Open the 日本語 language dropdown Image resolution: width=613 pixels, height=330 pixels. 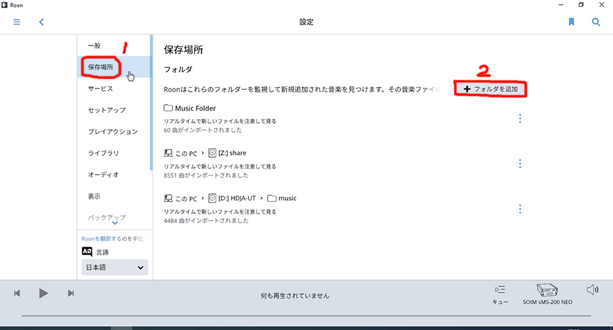click(x=114, y=268)
